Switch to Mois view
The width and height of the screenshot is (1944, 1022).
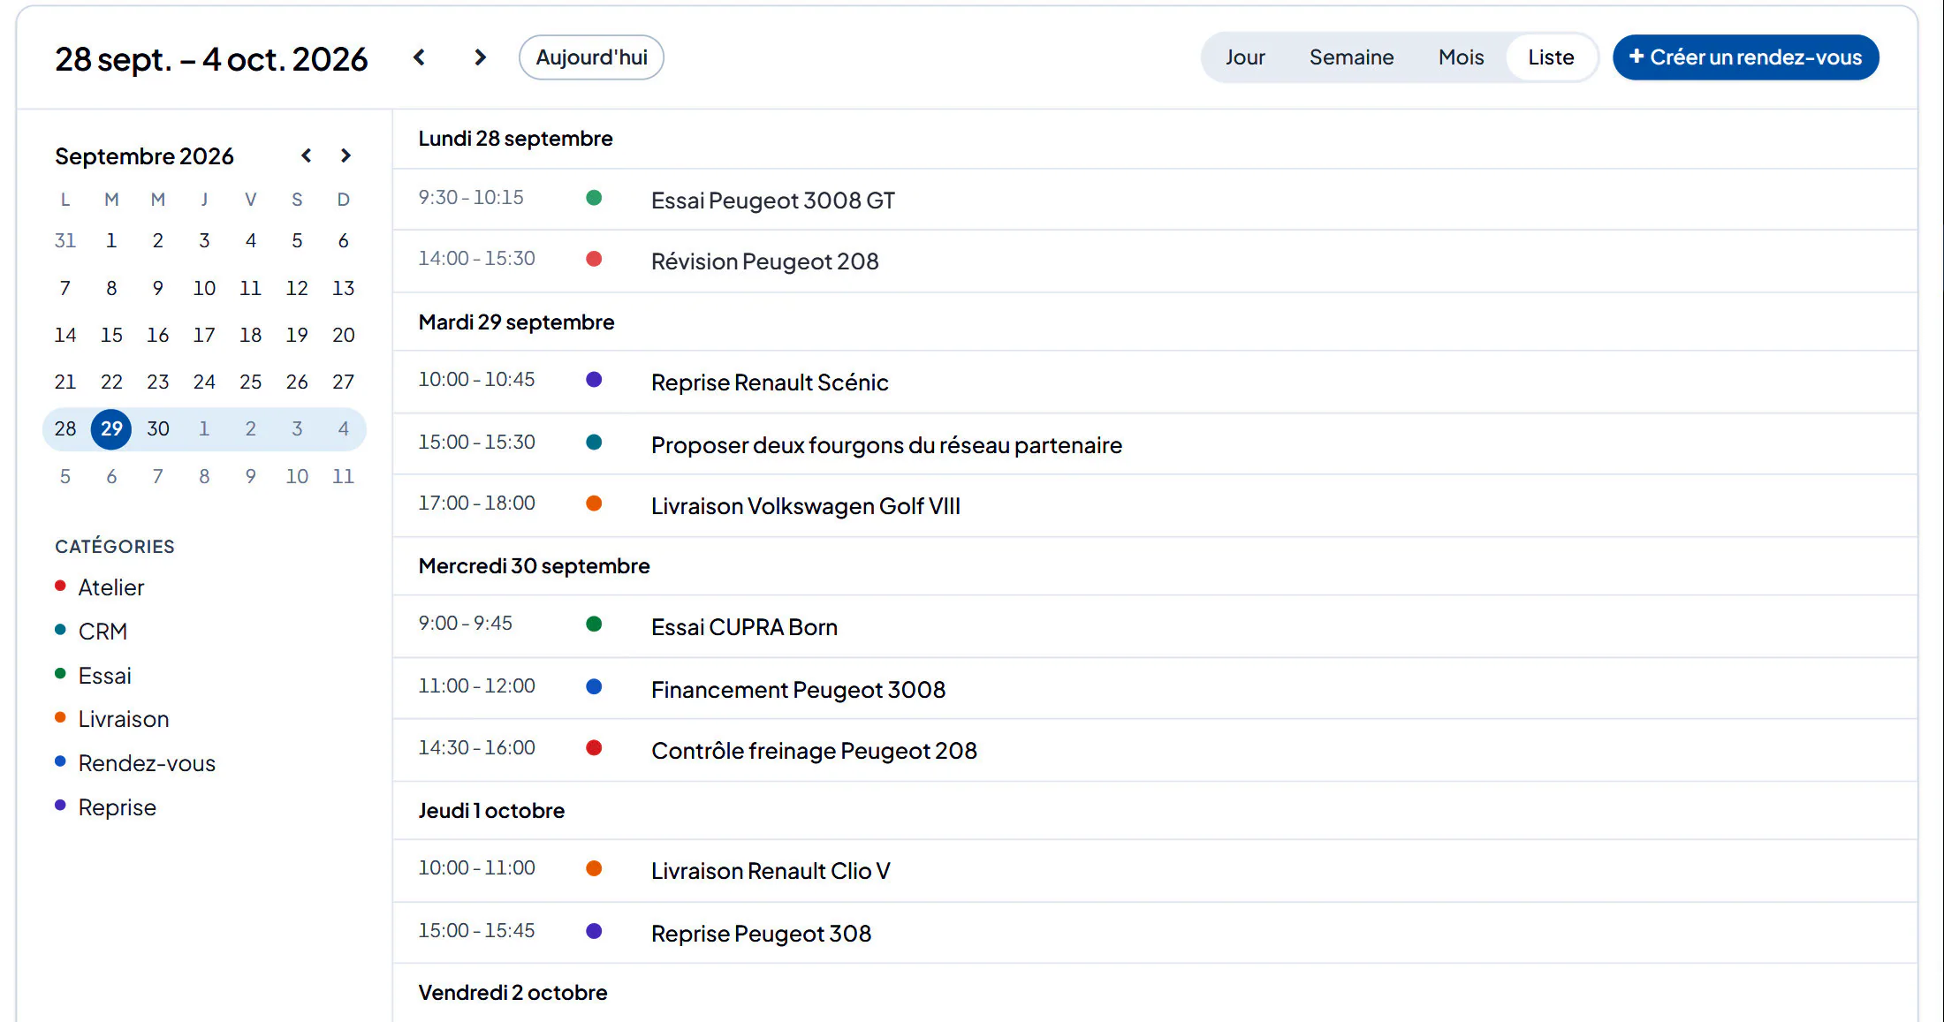click(x=1461, y=57)
